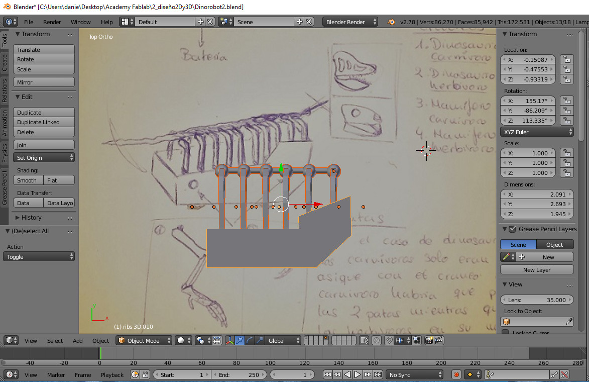Toggle snap during transform magnet
This screenshot has width=589, height=382.
(389, 340)
